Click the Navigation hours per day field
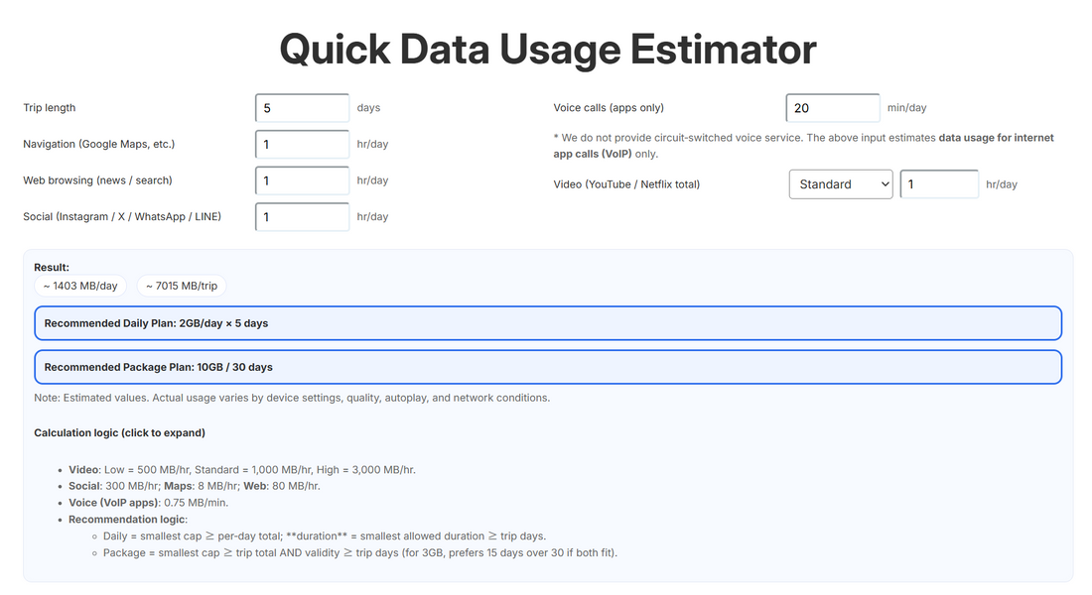Image resolution: width=1092 pixels, height=595 pixels. (302, 144)
